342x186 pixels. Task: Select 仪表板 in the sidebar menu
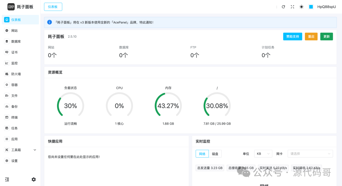(21, 20)
